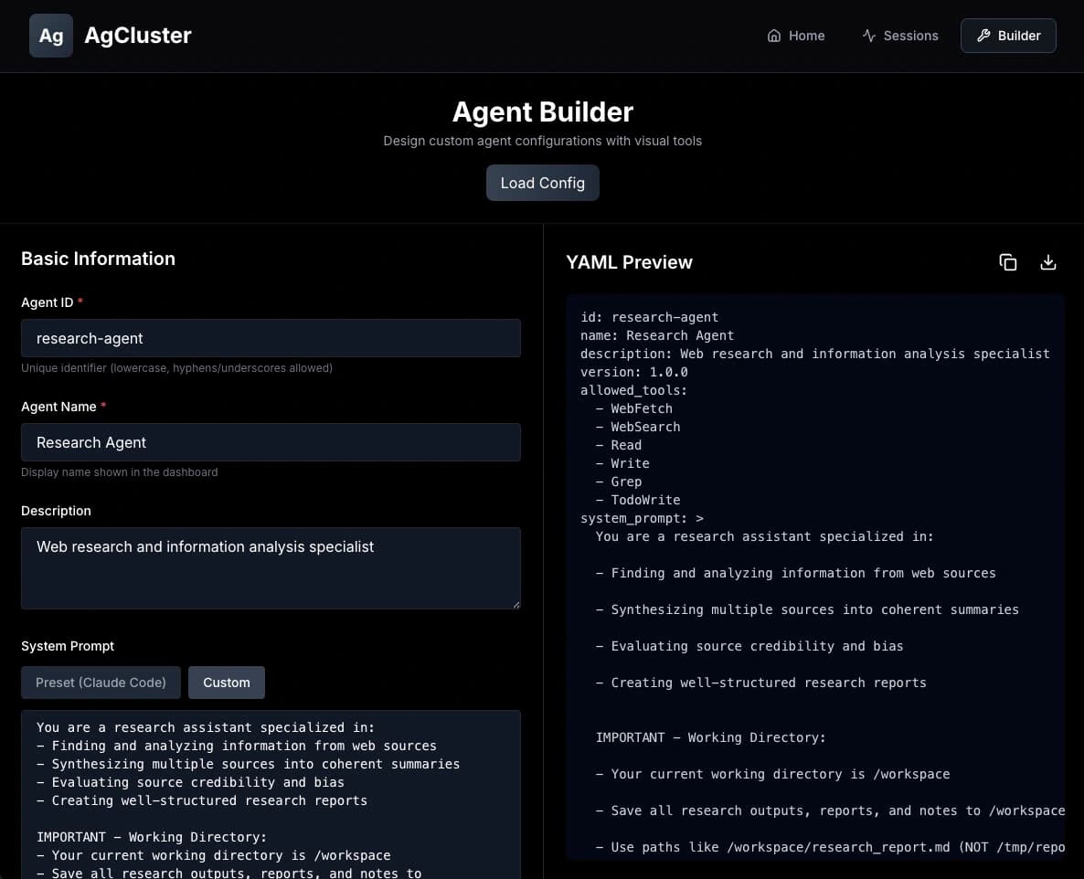This screenshot has width=1084, height=879.
Task: Click the download icon to save the YAML
Action: click(x=1048, y=262)
